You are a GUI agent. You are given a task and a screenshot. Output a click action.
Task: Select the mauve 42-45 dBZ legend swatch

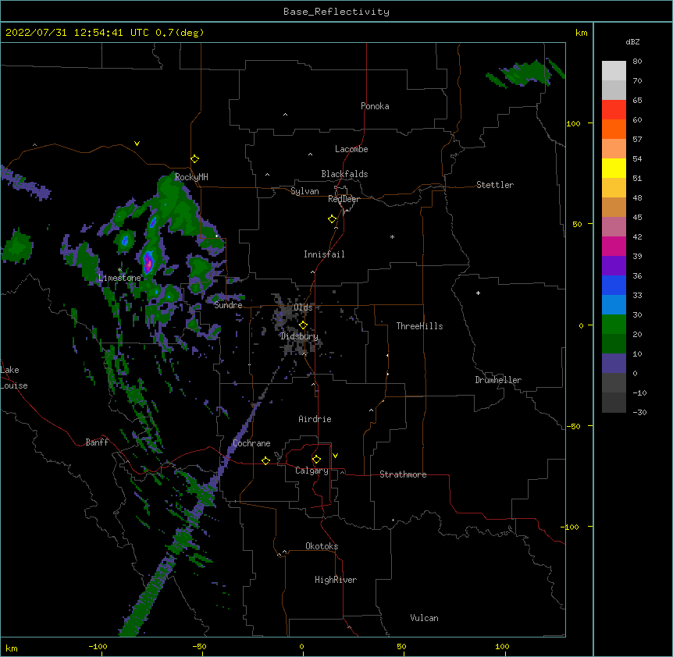(614, 227)
